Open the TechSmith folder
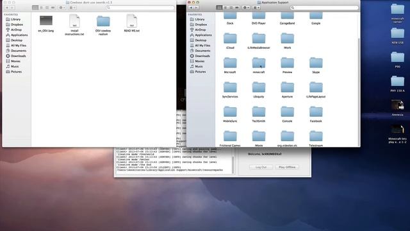Screen dimensions: 410x231 coord(259,112)
